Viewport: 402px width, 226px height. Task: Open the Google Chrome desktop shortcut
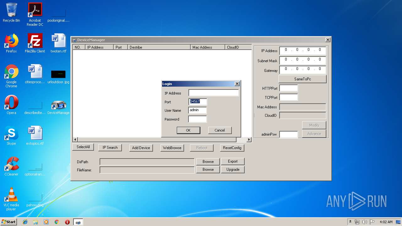(11, 76)
